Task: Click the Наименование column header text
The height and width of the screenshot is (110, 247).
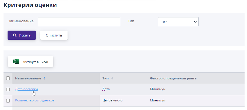Action: coord(28,78)
